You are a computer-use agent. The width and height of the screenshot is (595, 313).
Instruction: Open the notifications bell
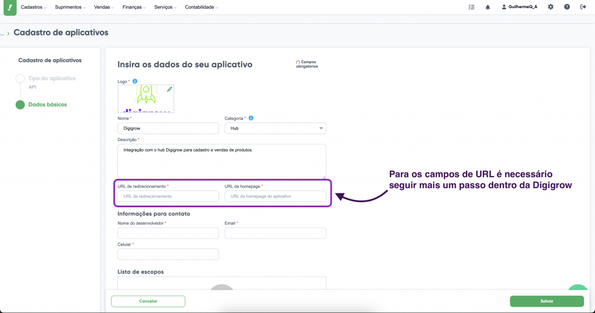click(x=488, y=7)
